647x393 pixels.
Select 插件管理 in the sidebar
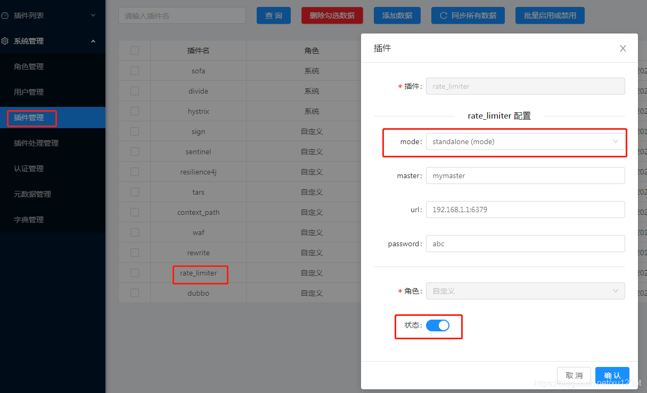pos(53,118)
